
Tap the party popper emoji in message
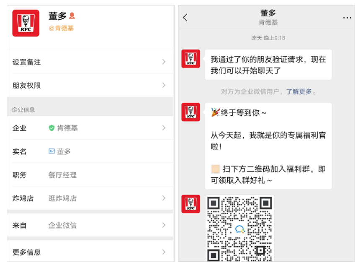pos(215,112)
